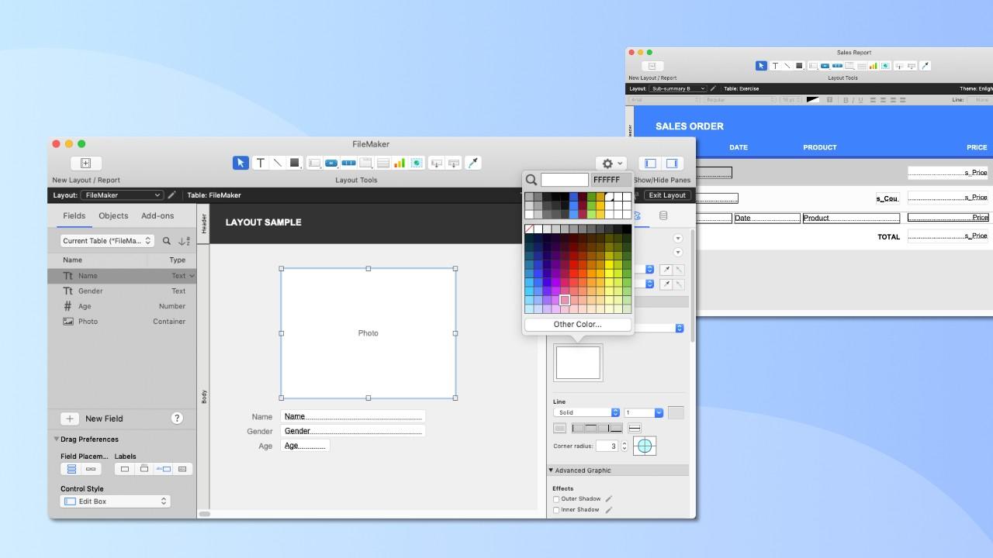Click the Corner radius input field
Screen dimensions: 993x558
(607, 446)
